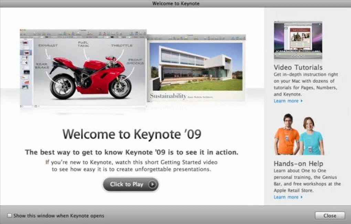This screenshot has width=351, height=224.
Task: Click the 'Video Tutorials' heading
Action: (x=298, y=67)
